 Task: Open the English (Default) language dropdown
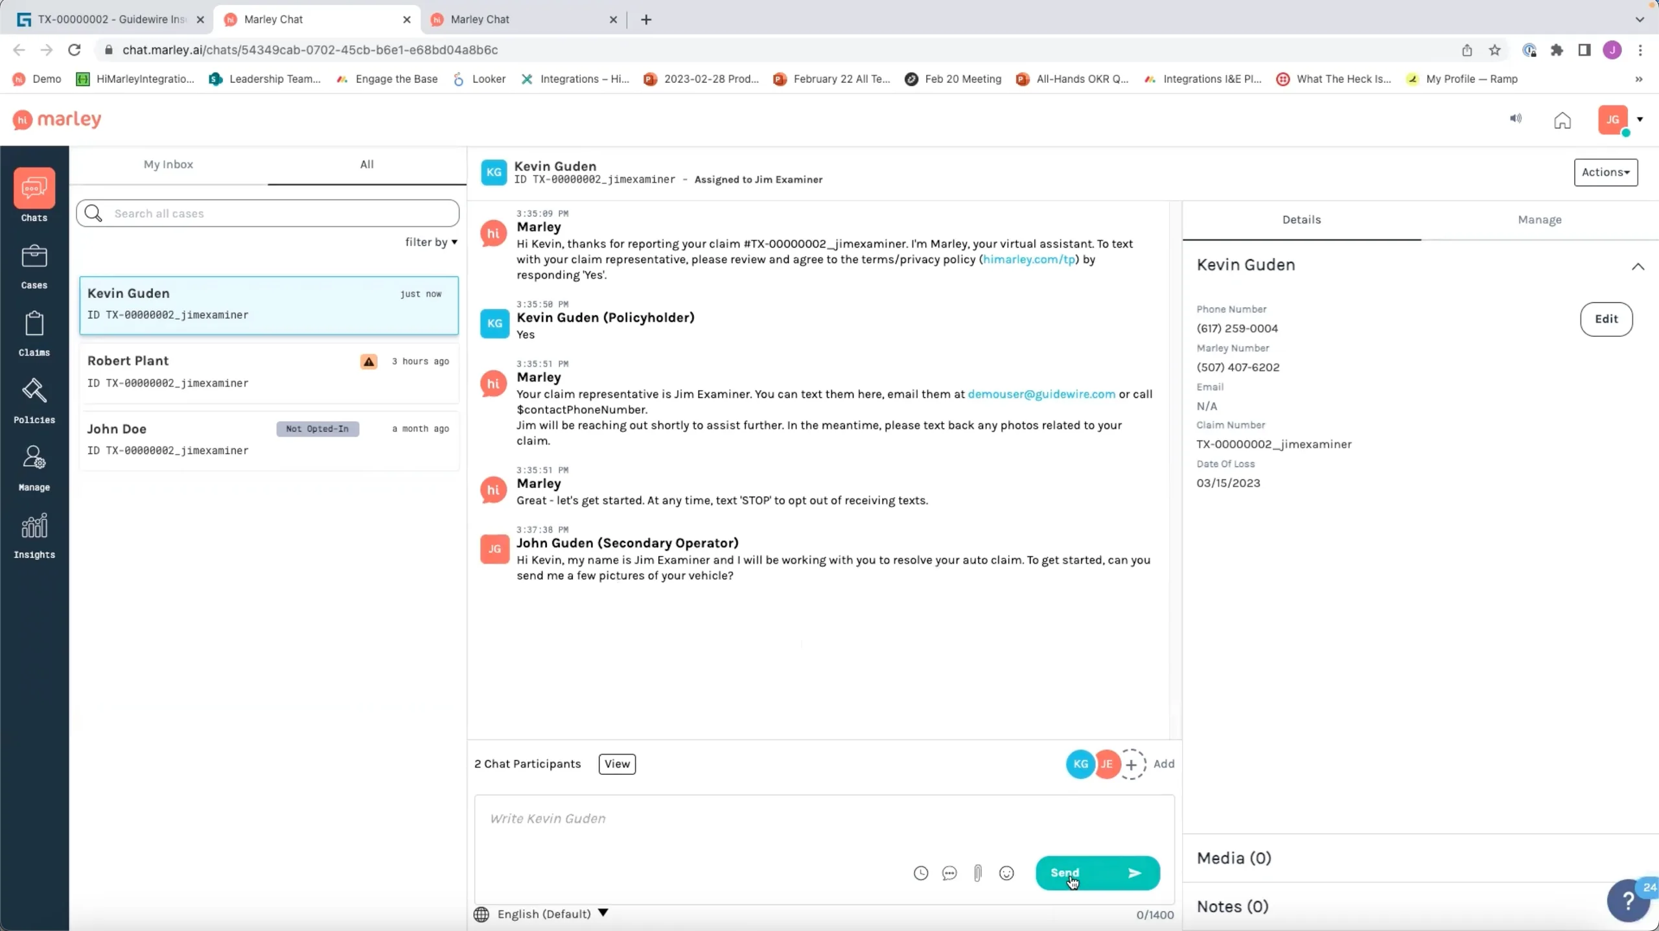coord(552,914)
